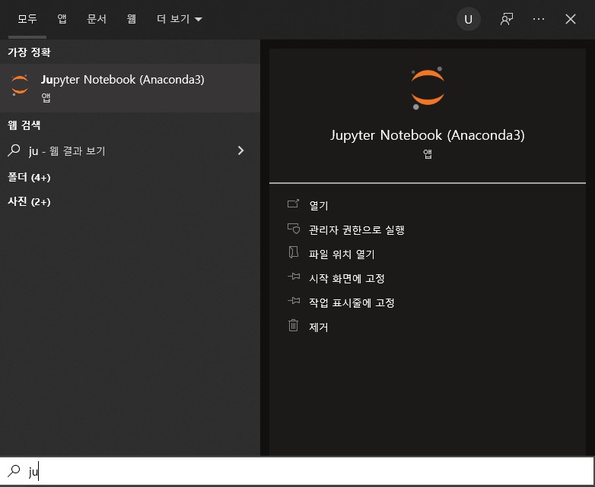Click the Jupyter Notebook (Anaconda3) title in preview
The image size is (595, 487).
click(x=428, y=135)
